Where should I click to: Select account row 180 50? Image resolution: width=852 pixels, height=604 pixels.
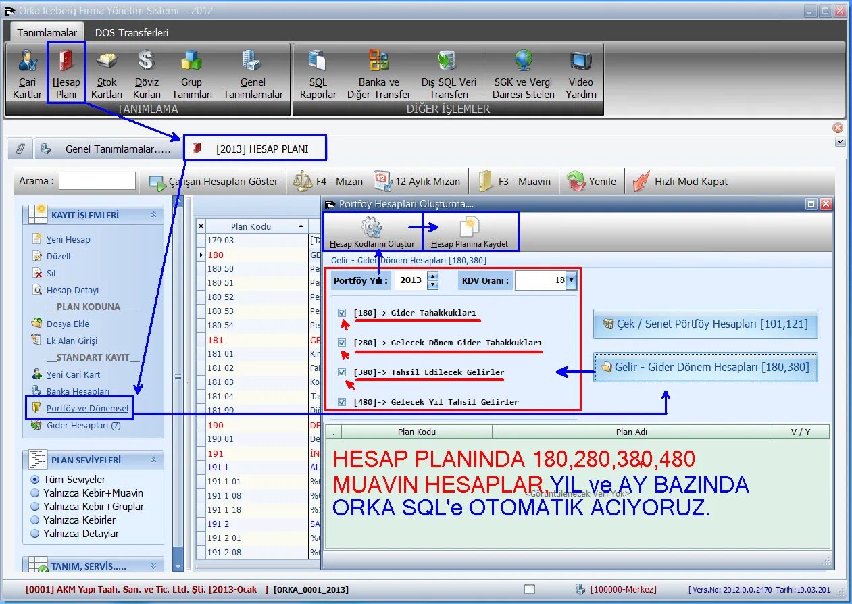(x=257, y=268)
